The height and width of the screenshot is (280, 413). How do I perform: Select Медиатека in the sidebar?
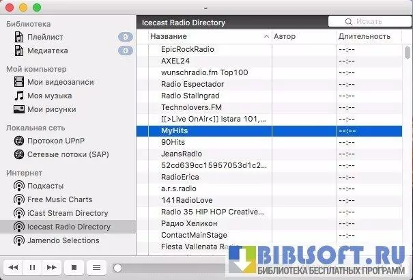(46, 51)
